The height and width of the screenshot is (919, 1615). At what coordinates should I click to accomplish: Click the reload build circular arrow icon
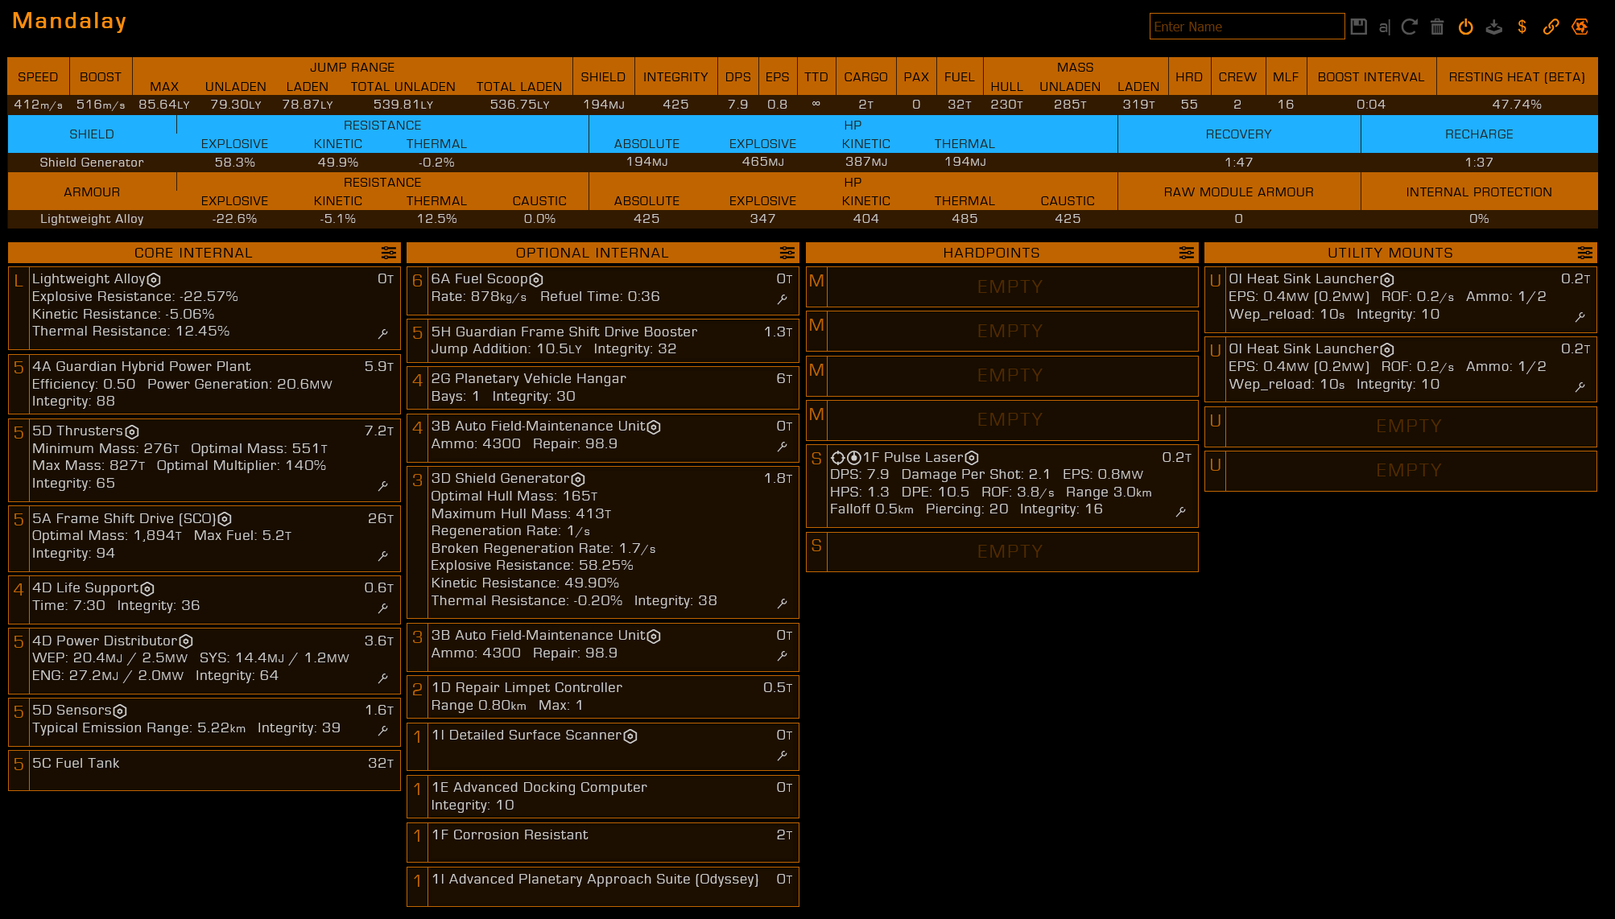tap(1410, 27)
